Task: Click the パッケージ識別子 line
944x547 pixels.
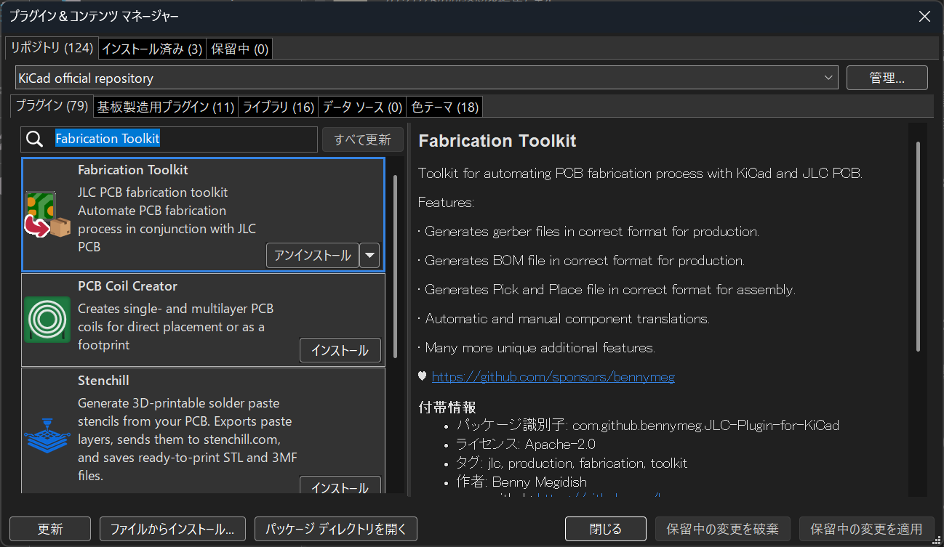Action: tap(648, 425)
